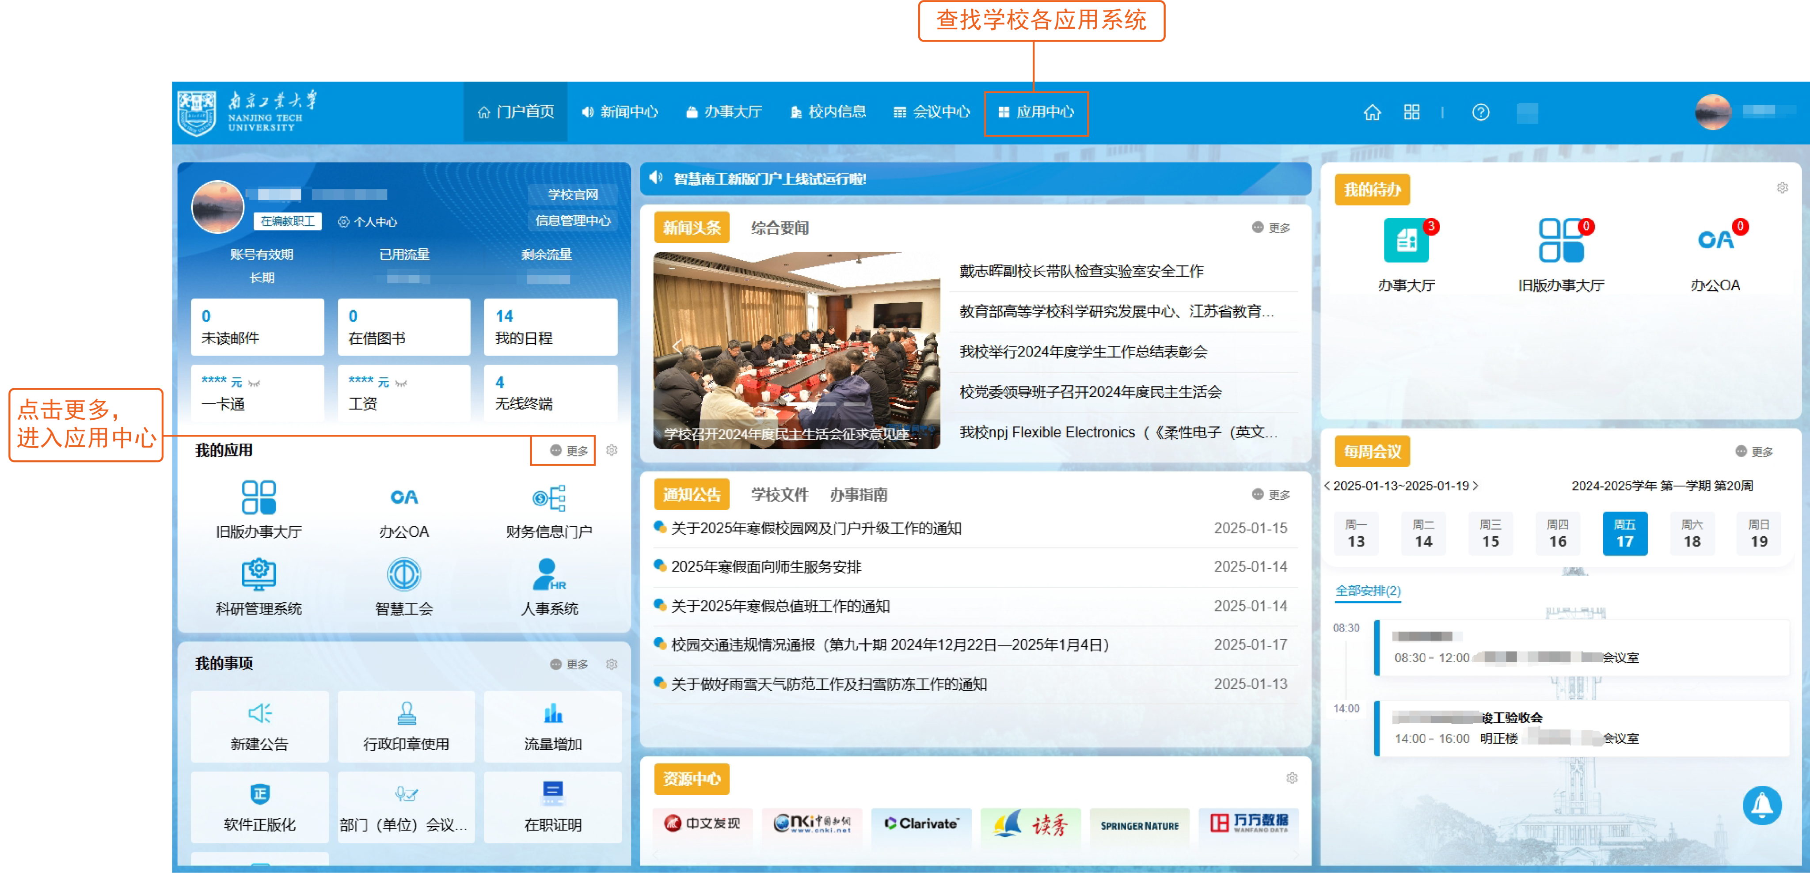Screen dimensions: 1810x873
Task: Open 旧版办事大厅 in 我的应用
Action: coord(259,509)
